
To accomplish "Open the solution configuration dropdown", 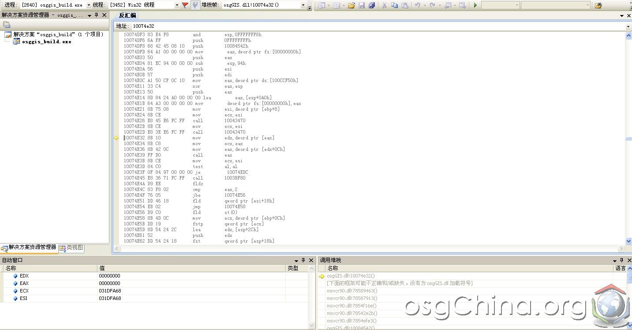I will (x=517, y=5).
